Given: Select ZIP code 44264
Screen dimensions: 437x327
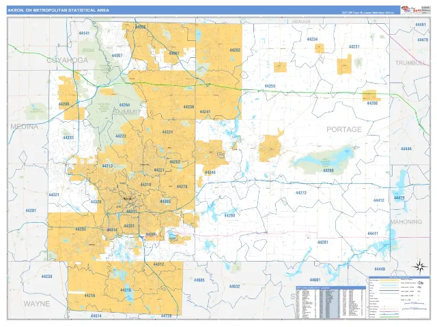Looking at the screenshot, I should (124, 105).
